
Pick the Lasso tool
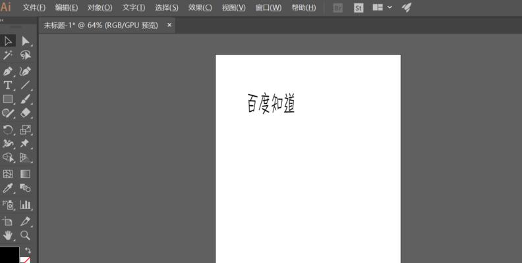(x=26, y=55)
